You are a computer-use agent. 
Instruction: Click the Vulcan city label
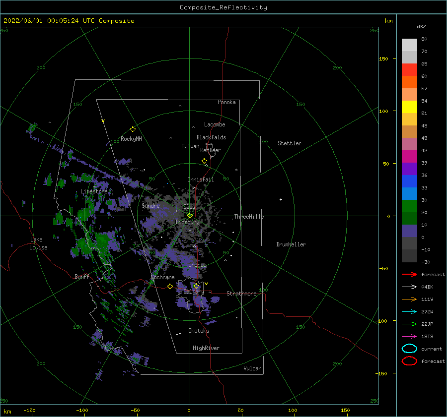point(252,368)
